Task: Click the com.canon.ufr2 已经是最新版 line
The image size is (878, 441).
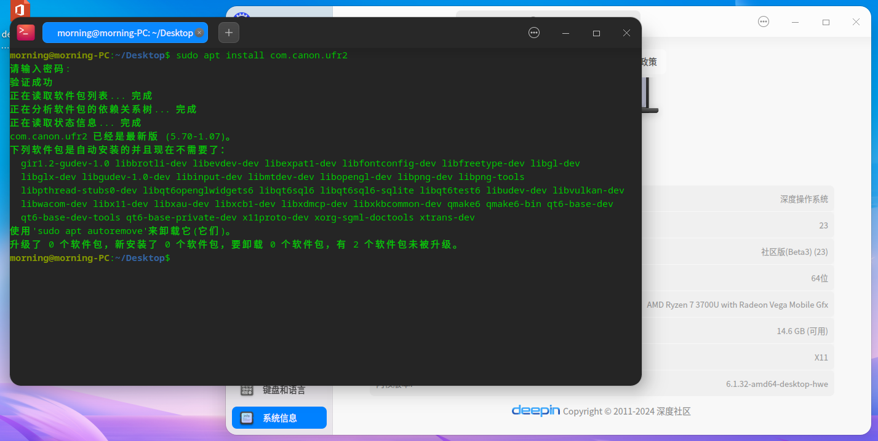Action: [121, 136]
